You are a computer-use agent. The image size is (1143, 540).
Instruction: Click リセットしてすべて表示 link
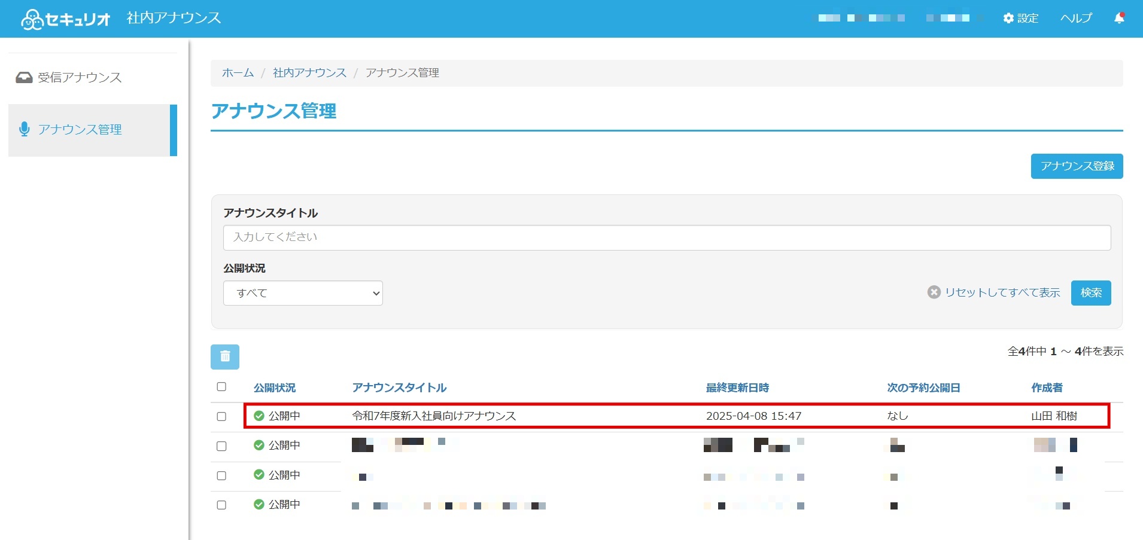(1002, 292)
